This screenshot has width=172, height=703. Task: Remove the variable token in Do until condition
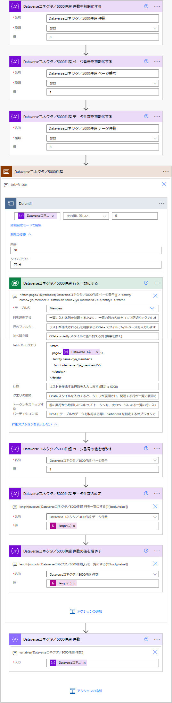coord(53,216)
